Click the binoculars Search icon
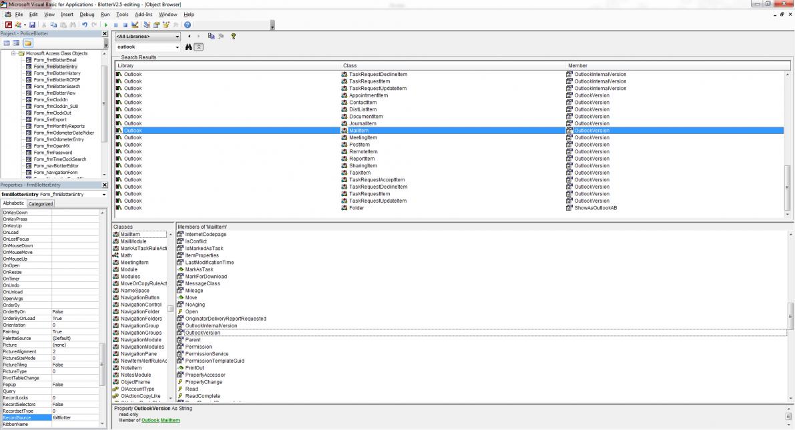Viewport: 795px width, 430px height. (189, 47)
